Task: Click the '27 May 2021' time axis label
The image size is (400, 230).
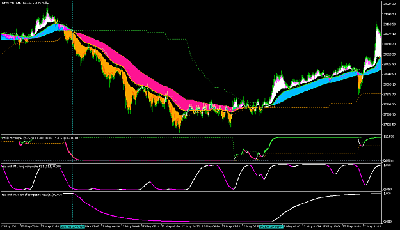Action: pyautogui.click(x=9, y=226)
